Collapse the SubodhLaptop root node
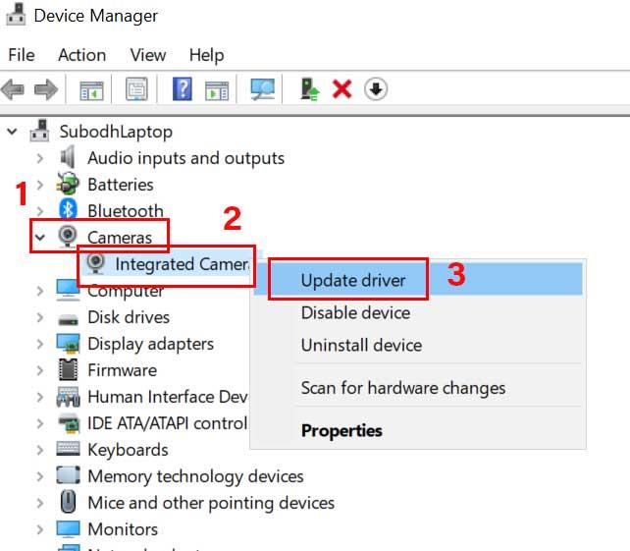 click(x=12, y=132)
